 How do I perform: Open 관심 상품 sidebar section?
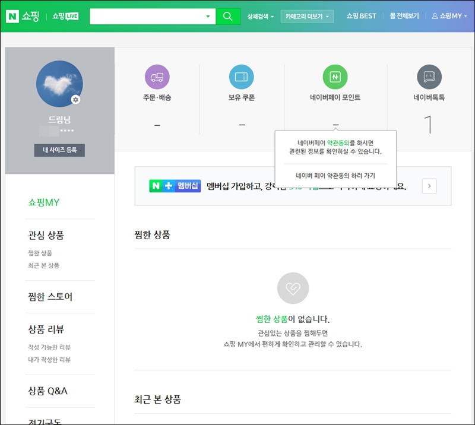click(46, 235)
